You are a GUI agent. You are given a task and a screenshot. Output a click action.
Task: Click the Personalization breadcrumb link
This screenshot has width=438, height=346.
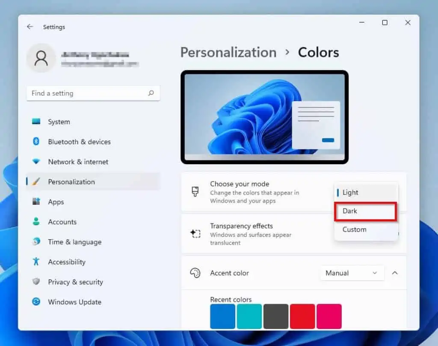coord(228,52)
